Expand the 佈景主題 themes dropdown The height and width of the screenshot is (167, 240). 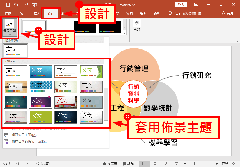10,27
